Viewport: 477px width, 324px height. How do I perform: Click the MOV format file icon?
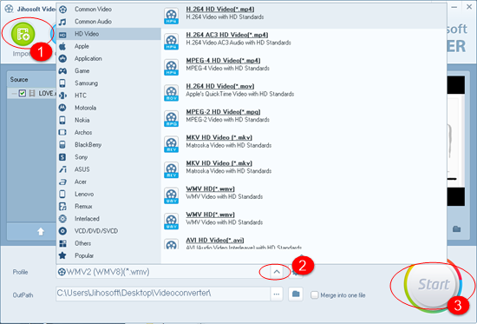point(171,93)
